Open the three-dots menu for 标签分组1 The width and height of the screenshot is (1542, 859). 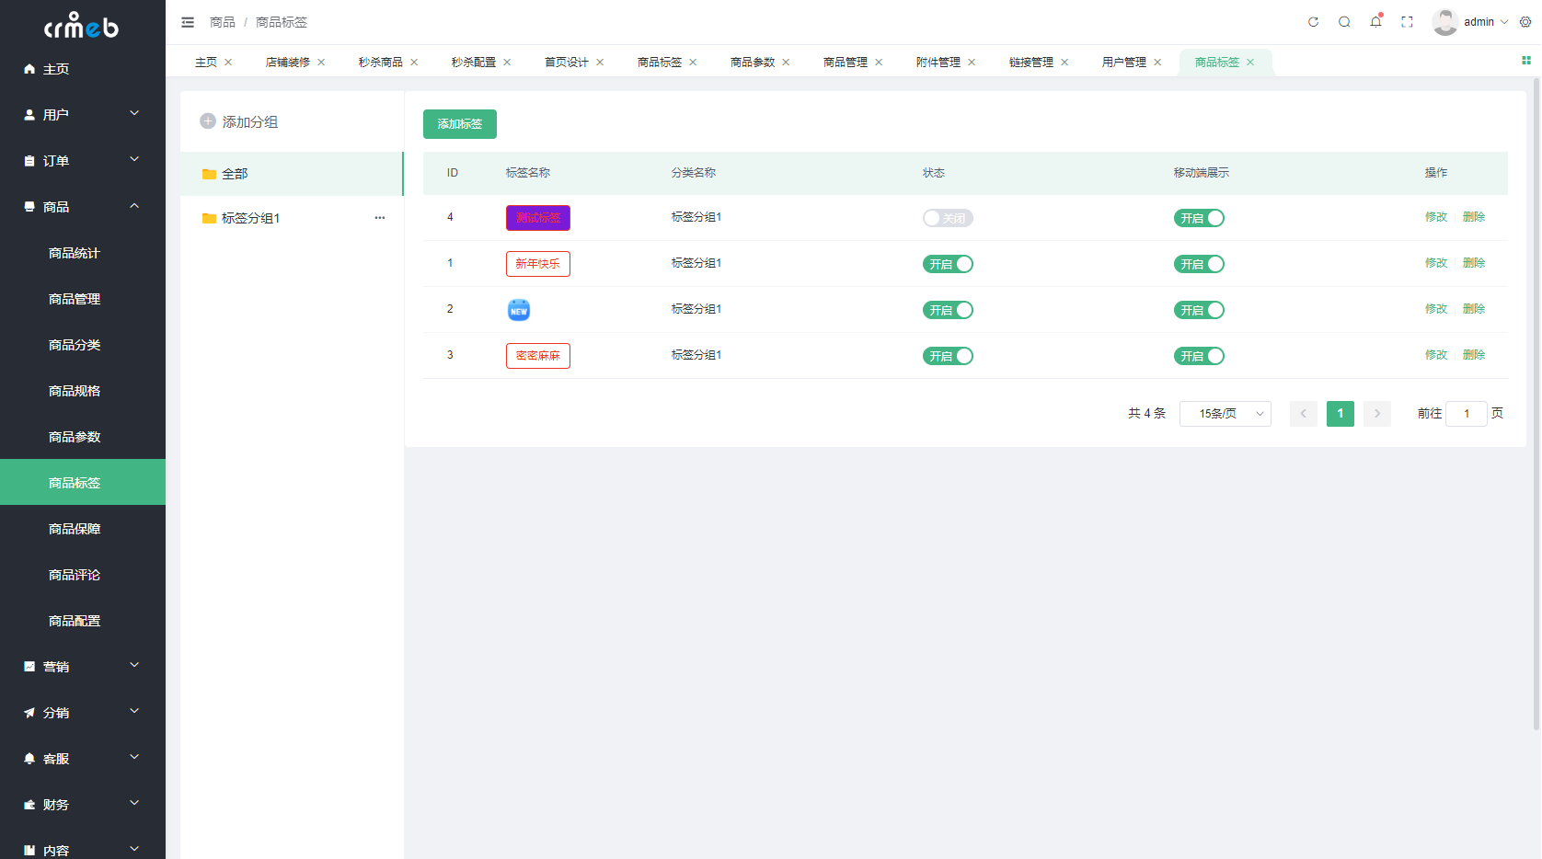pyautogui.click(x=380, y=218)
